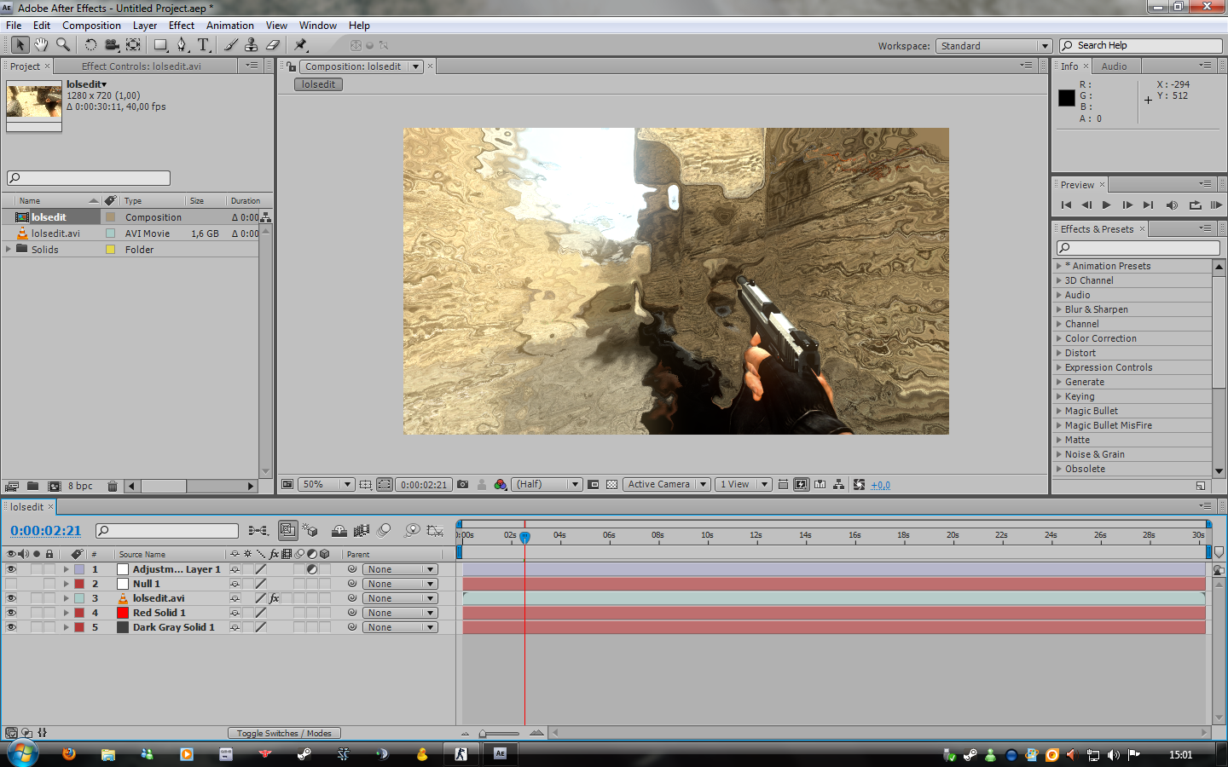Switch to Effect Controls: lolsedit.avi tab
Image resolution: width=1228 pixels, height=767 pixels.
point(142,66)
